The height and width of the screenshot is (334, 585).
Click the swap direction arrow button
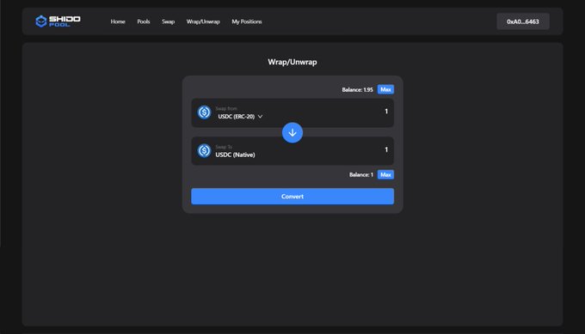[x=292, y=132]
